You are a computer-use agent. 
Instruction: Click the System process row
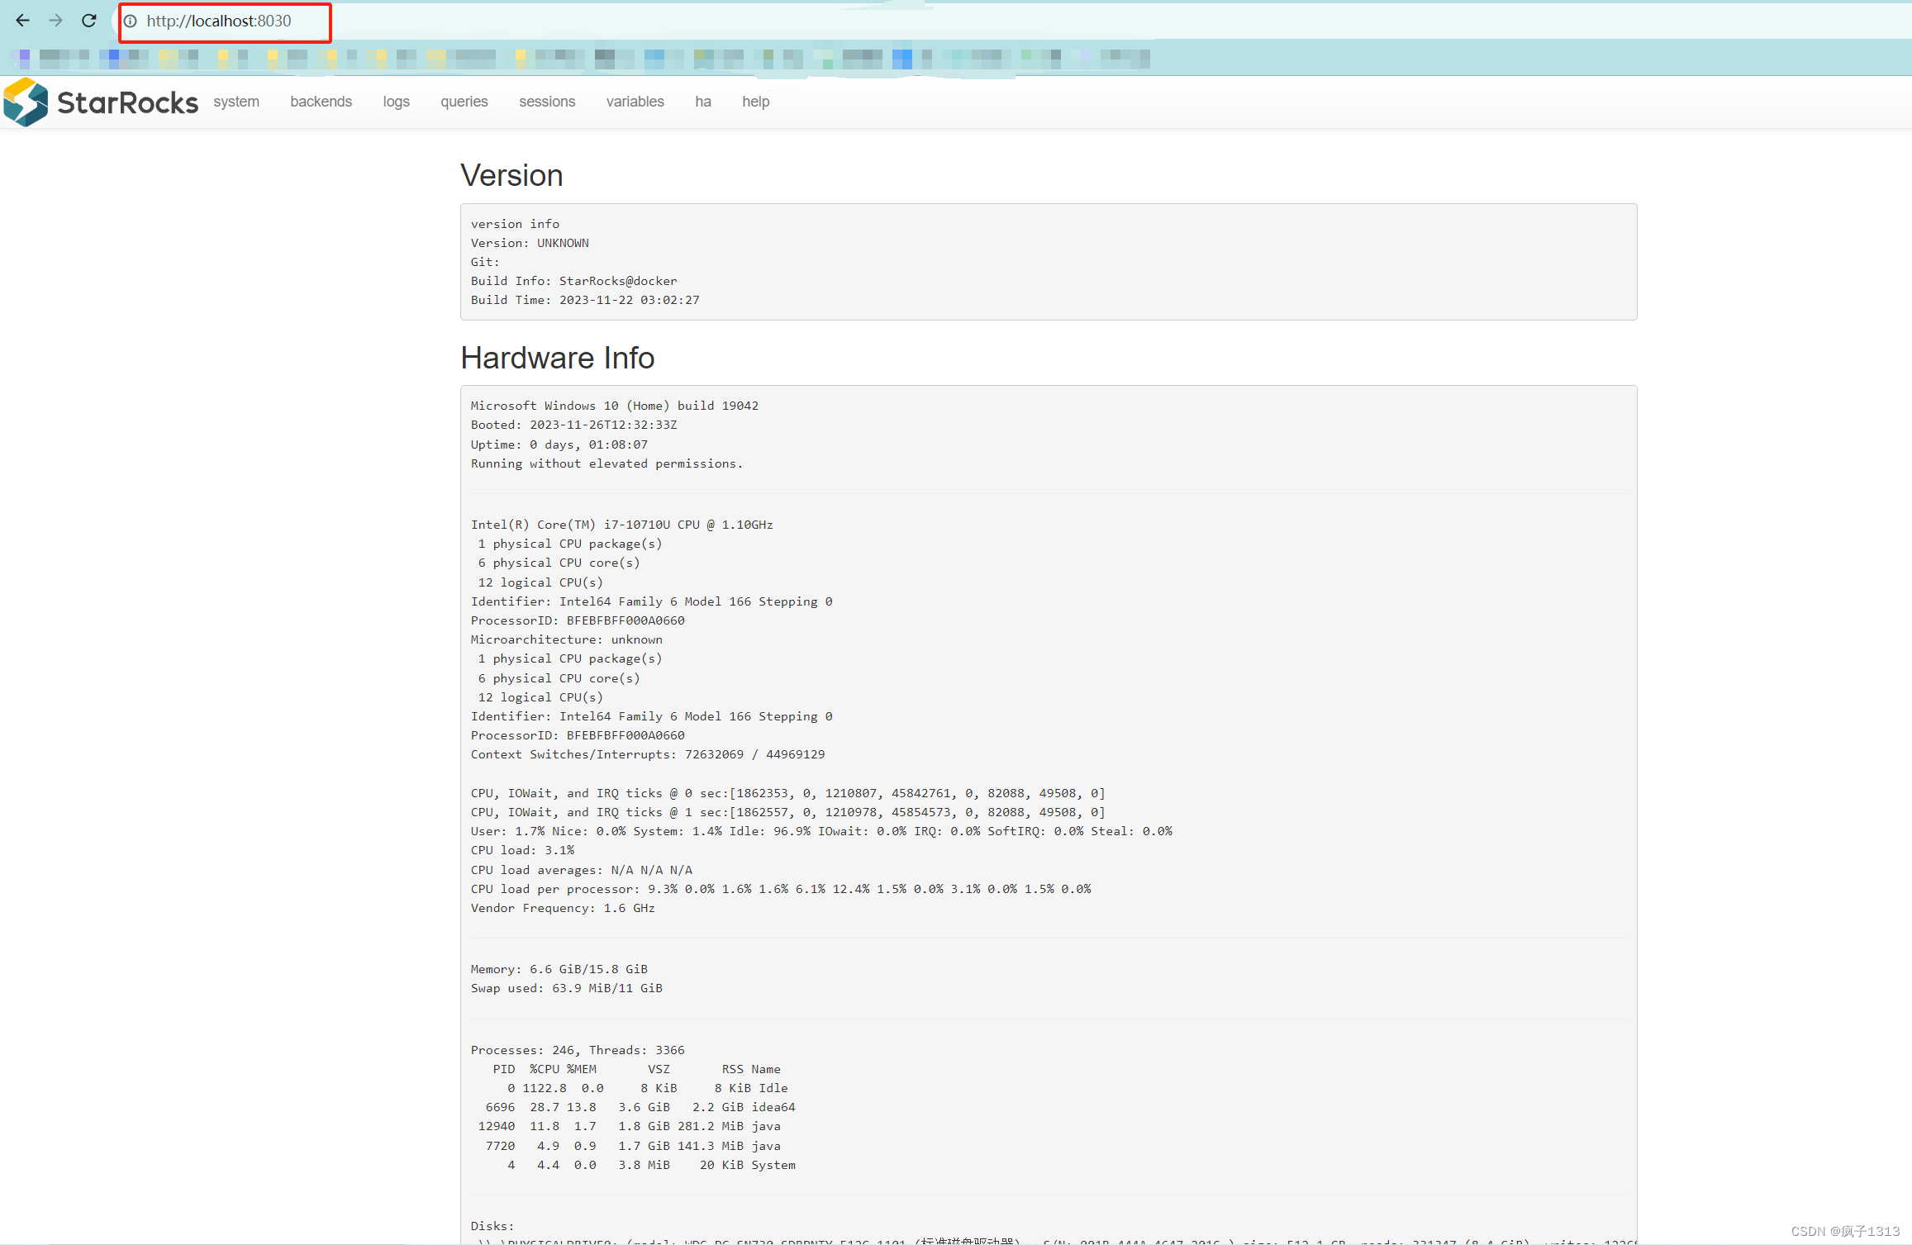651,1165
